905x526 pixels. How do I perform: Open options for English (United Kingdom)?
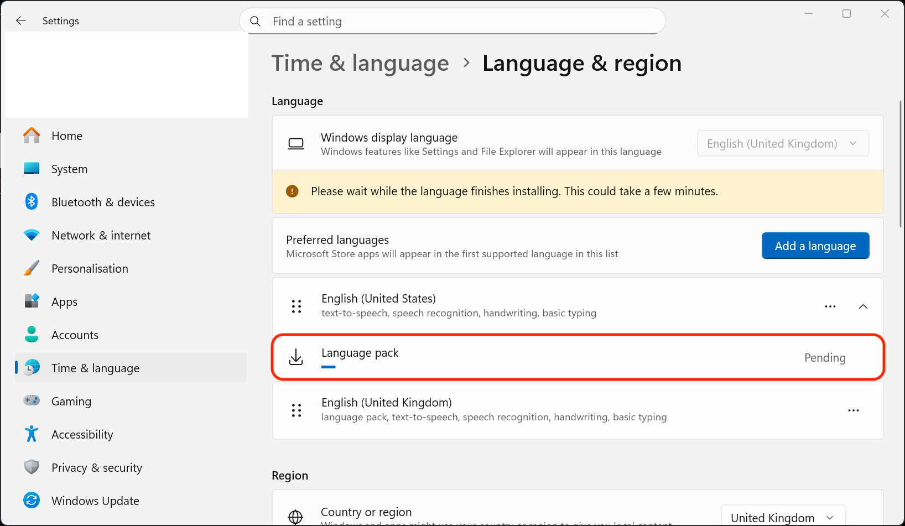(x=853, y=410)
